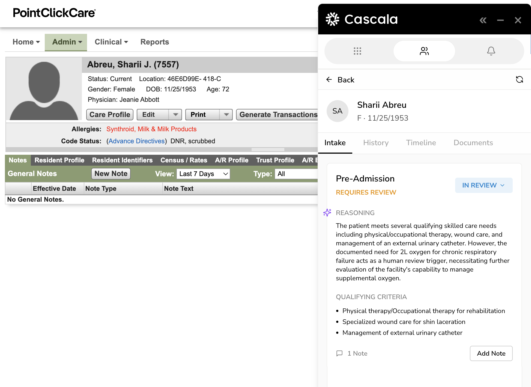Open the IN REVIEW status dropdown

[x=484, y=185]
